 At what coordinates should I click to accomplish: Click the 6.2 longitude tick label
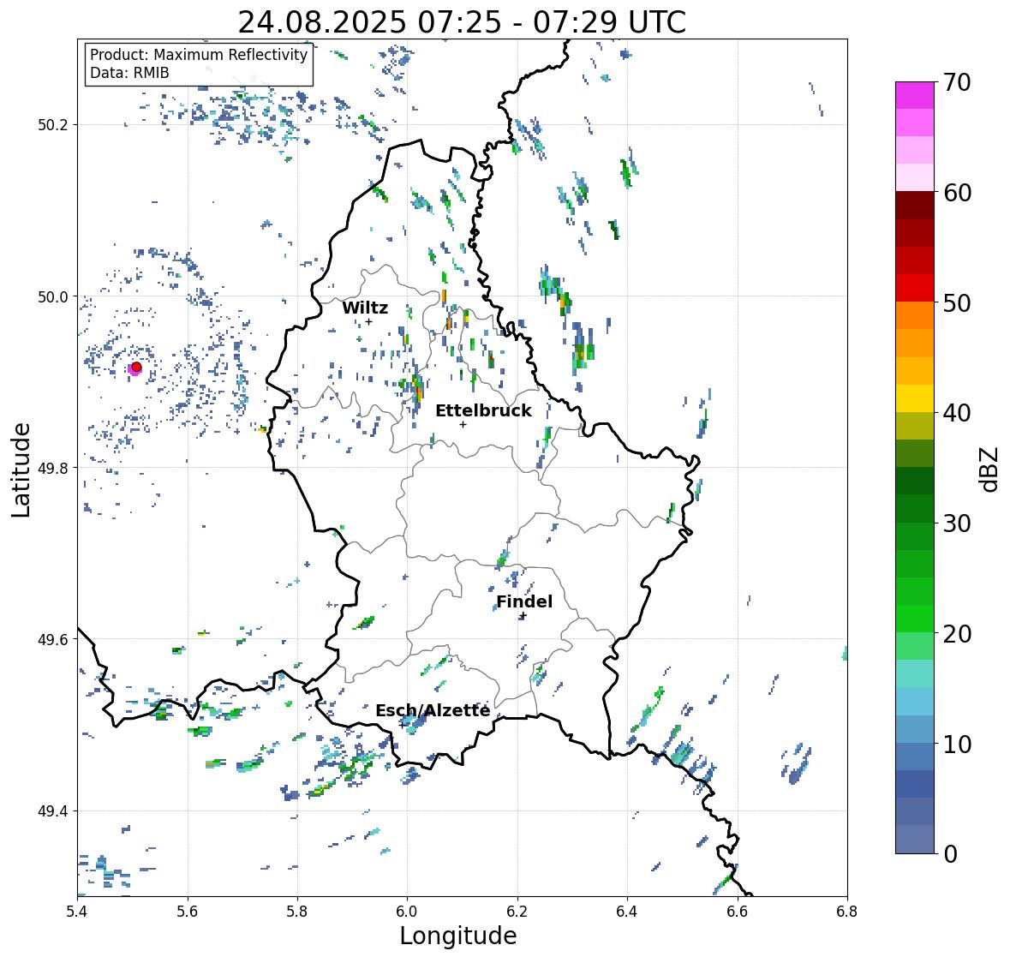[x=517, y=911]
